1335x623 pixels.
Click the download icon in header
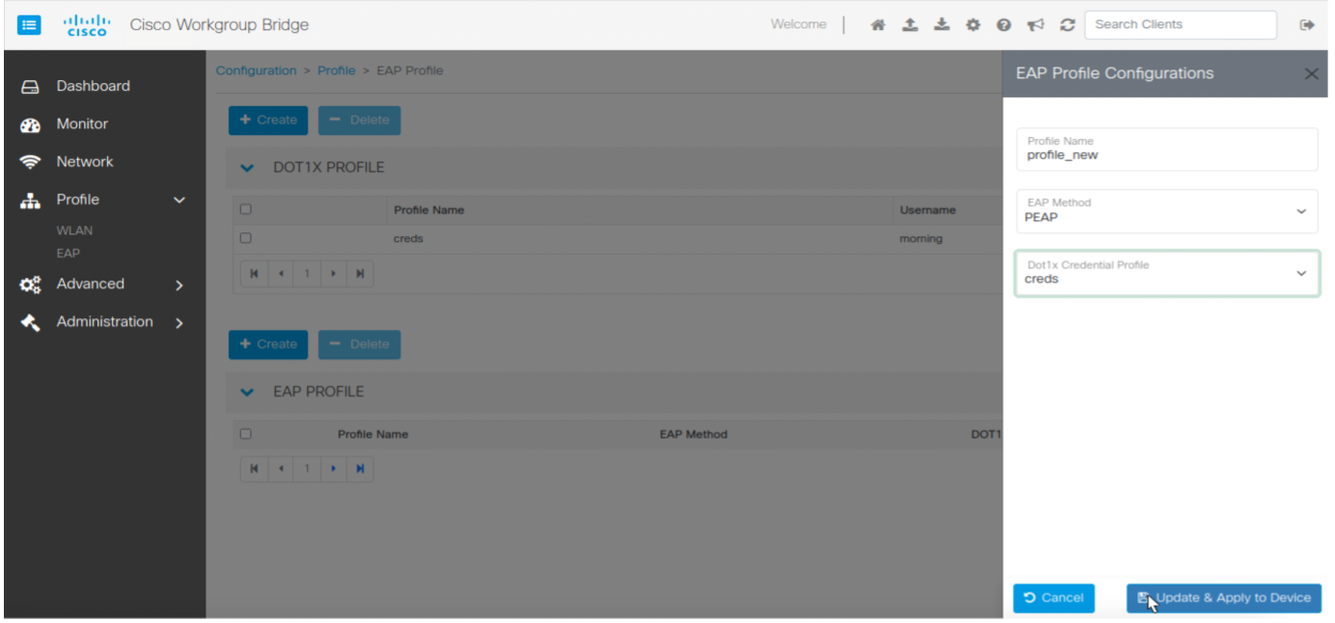coord(941,25)
